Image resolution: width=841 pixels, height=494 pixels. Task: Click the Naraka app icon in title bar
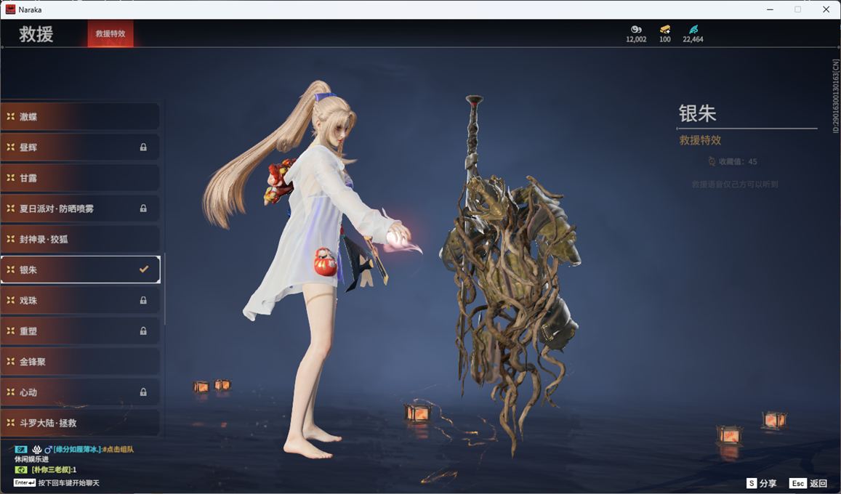pyautogui.click(x=10, y=9)
